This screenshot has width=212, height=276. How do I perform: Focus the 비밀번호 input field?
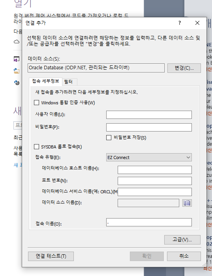click(x=149, y=127)
